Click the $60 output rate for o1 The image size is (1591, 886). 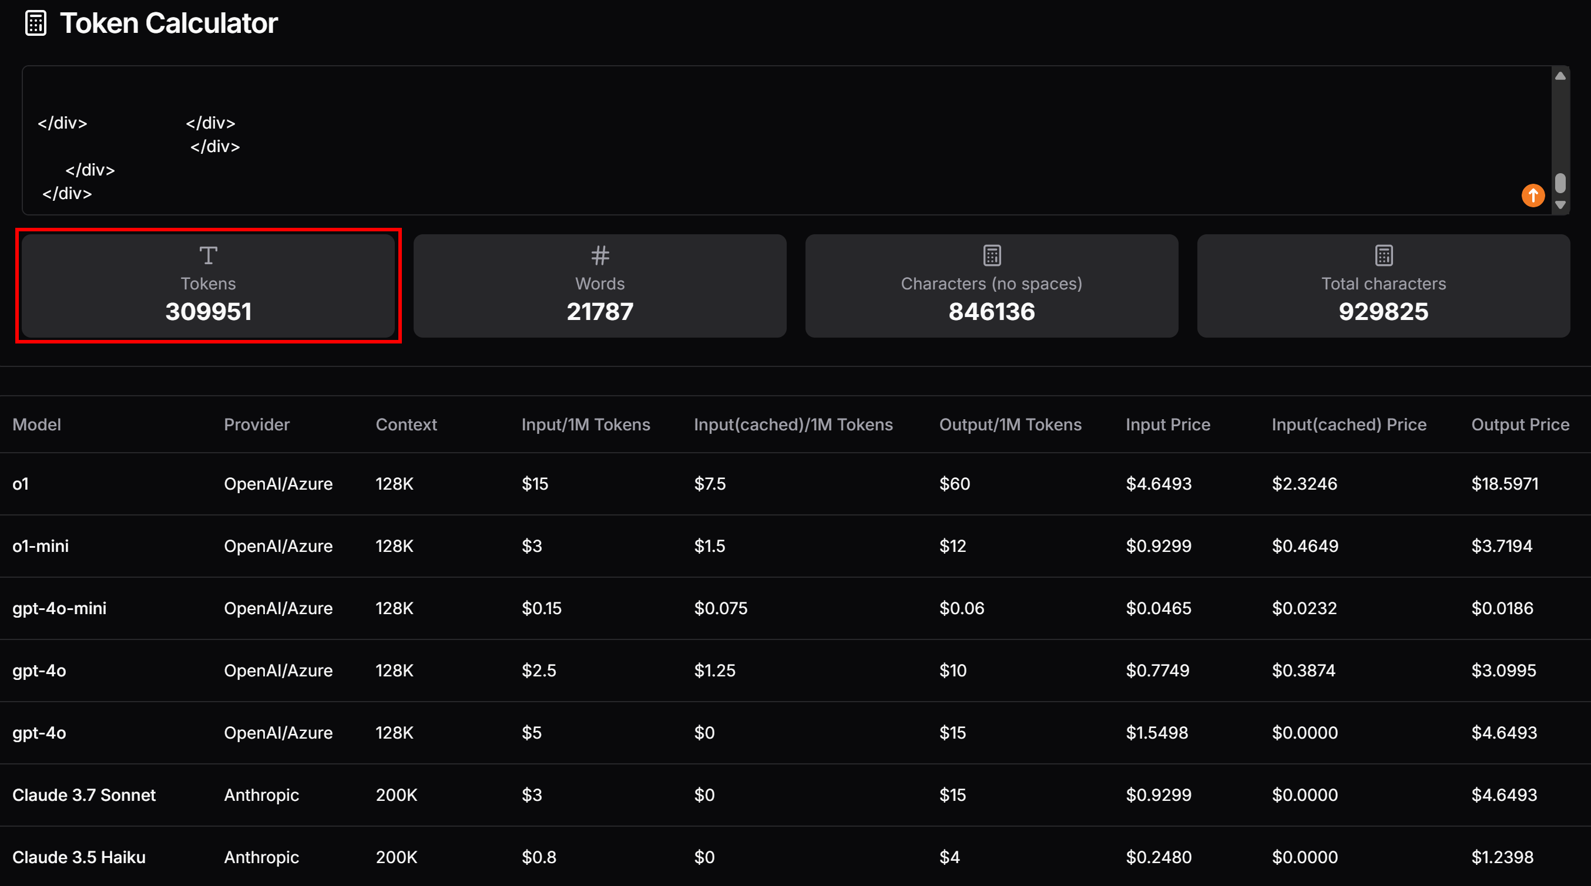(954, 483)
